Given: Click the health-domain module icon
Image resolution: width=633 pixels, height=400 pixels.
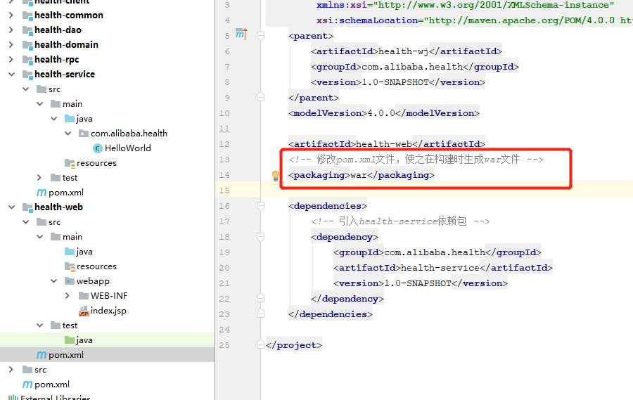Looking at the screenshot, I should pyautogui.click(x=27, y=45).
